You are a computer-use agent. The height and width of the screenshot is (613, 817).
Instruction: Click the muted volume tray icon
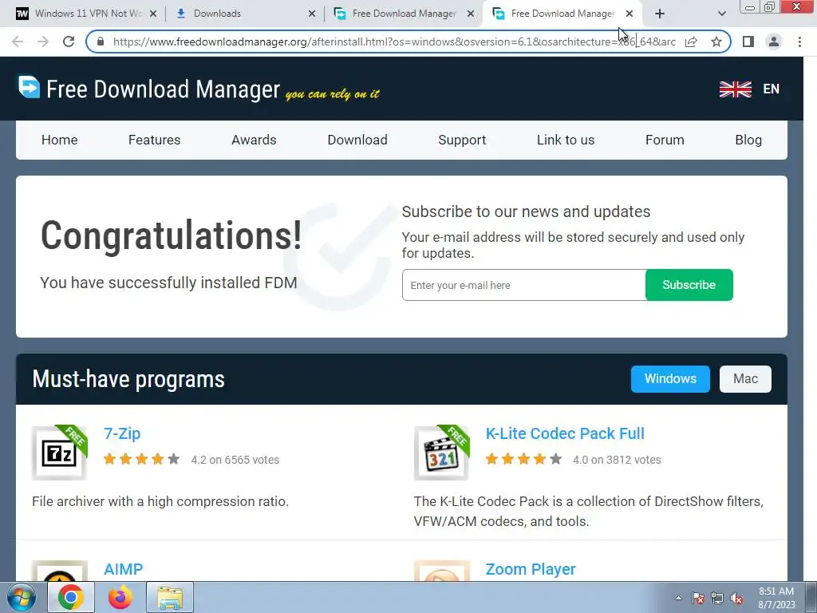[x=736, y=598]
